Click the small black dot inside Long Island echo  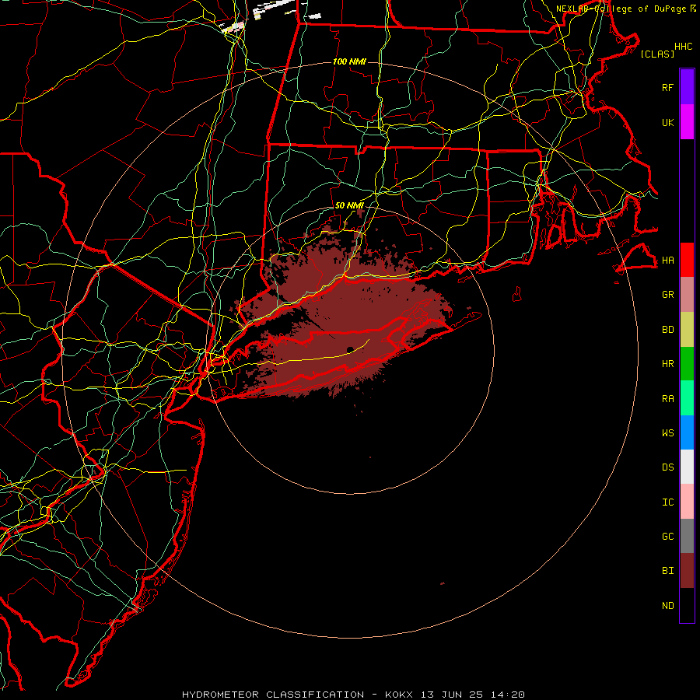coord(351,349)
